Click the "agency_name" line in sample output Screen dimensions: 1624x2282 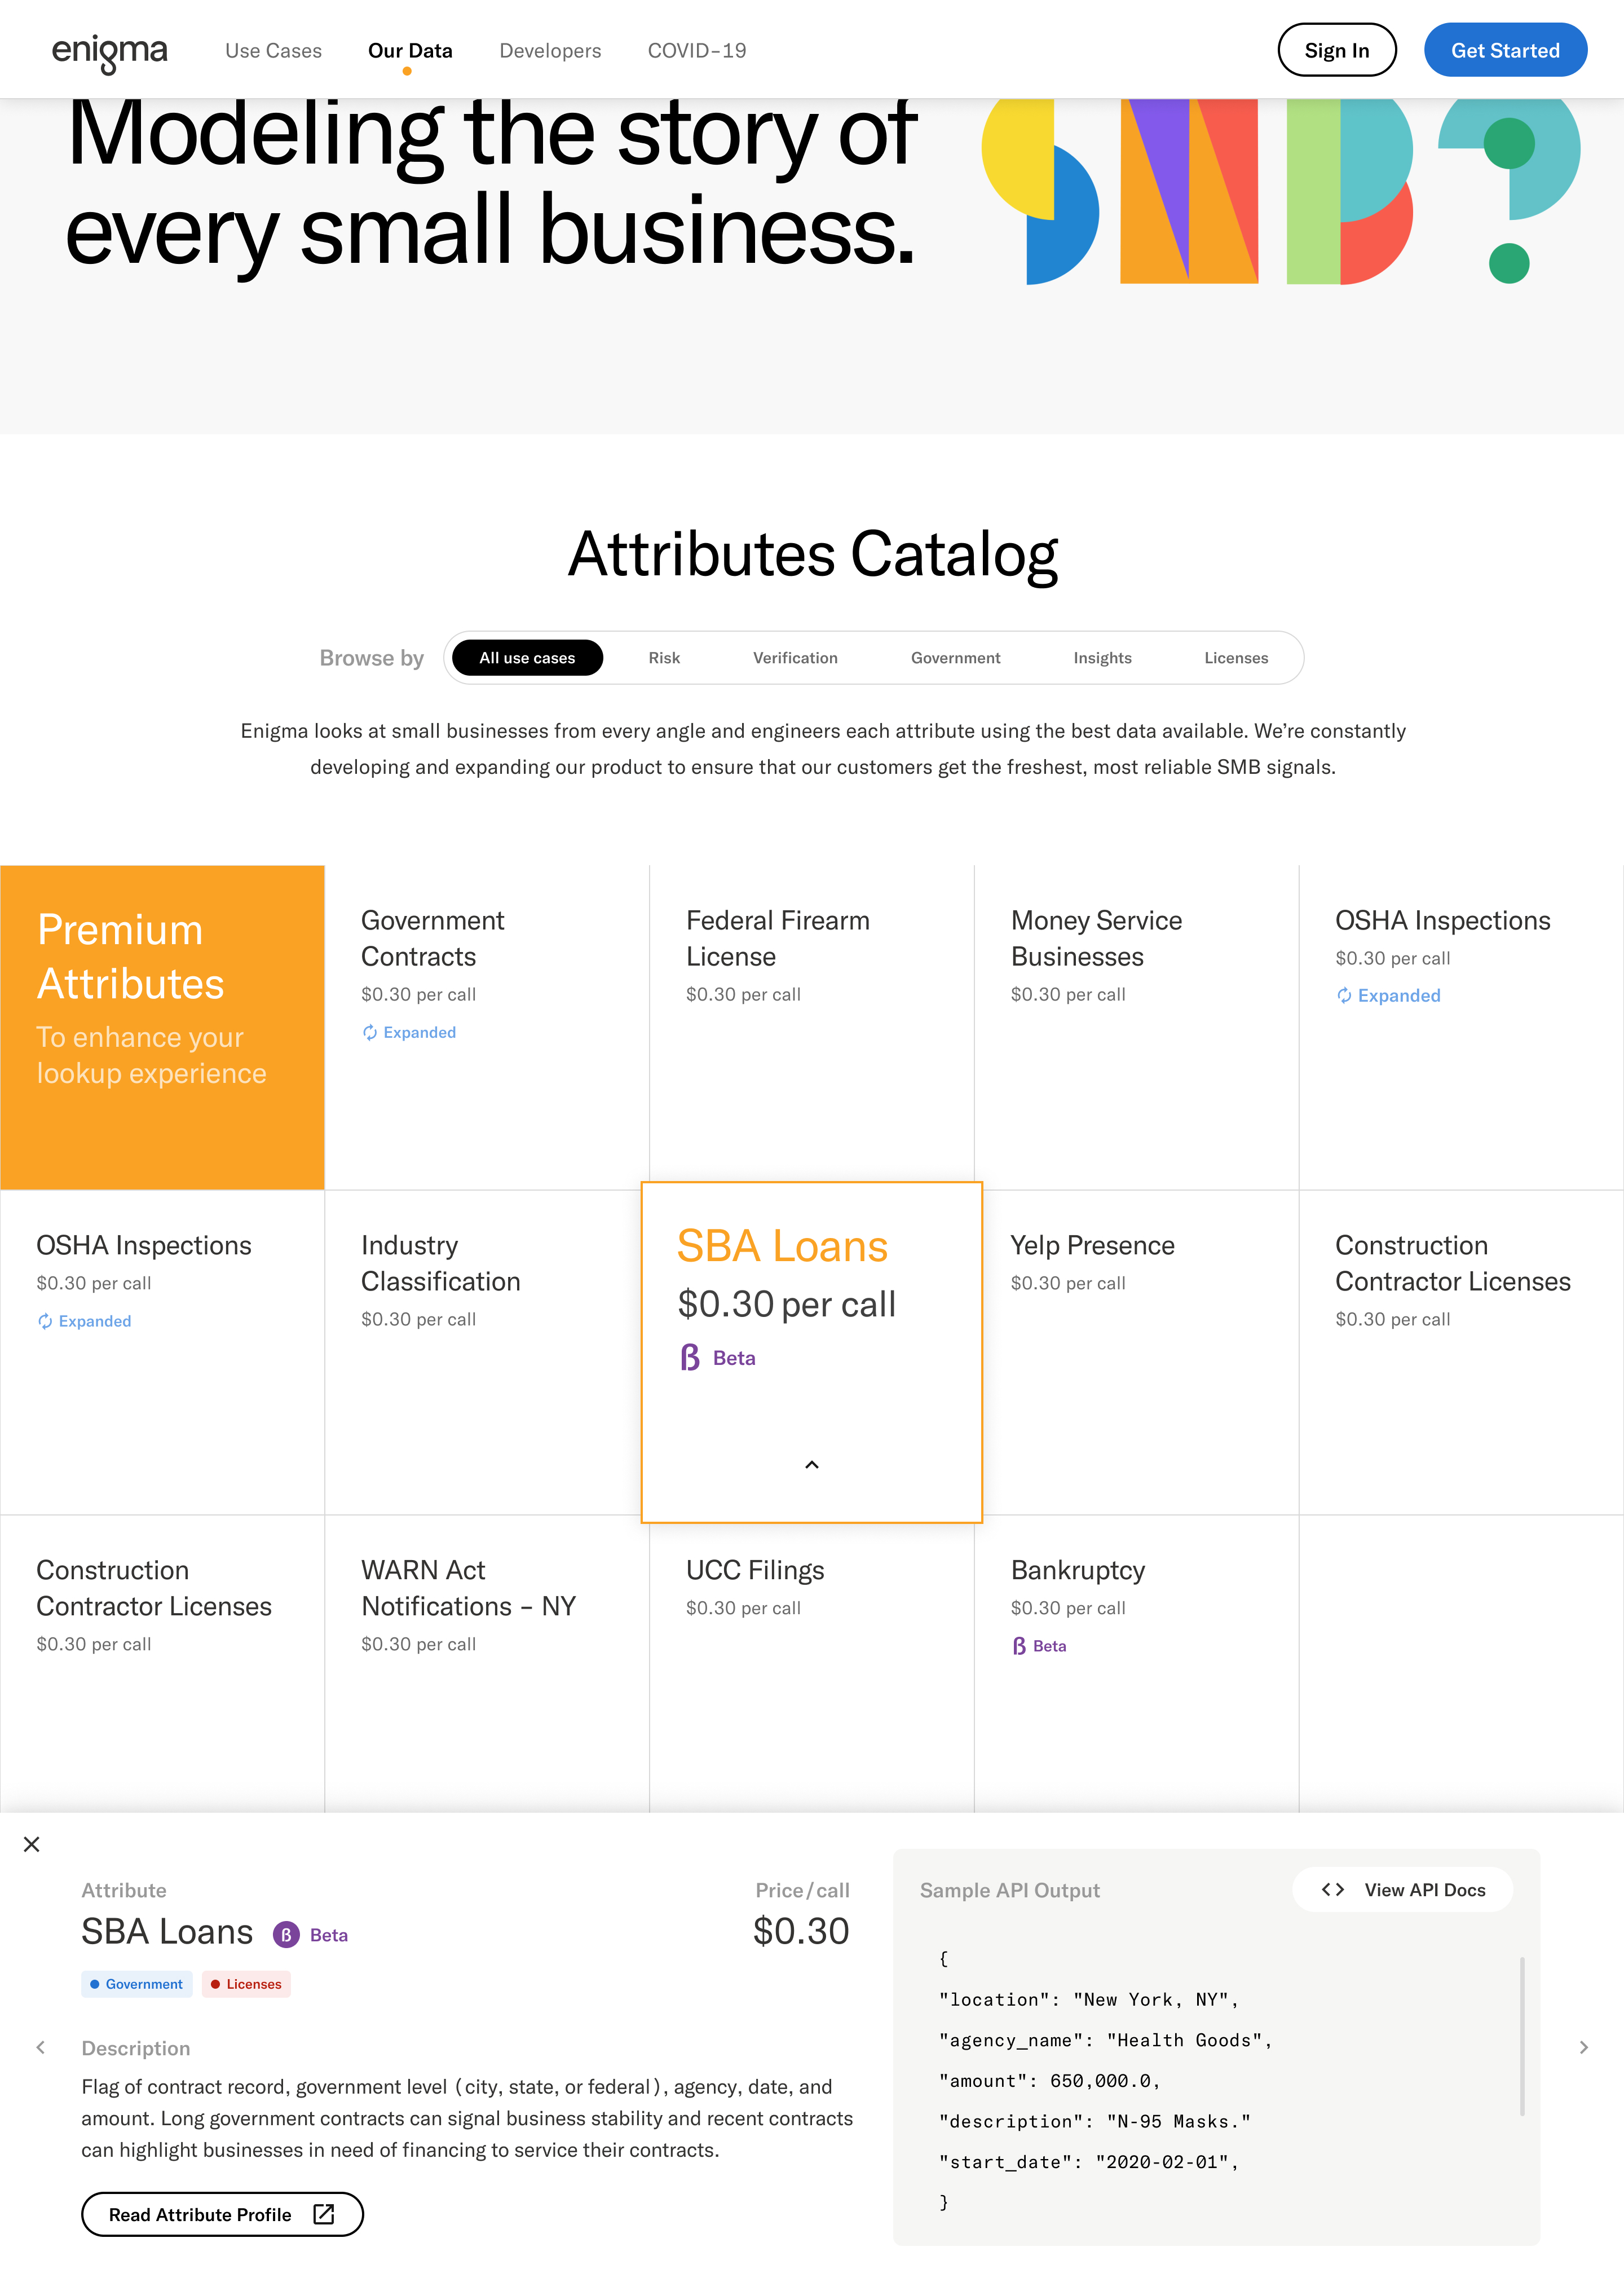click(x=1105, y=2041)
